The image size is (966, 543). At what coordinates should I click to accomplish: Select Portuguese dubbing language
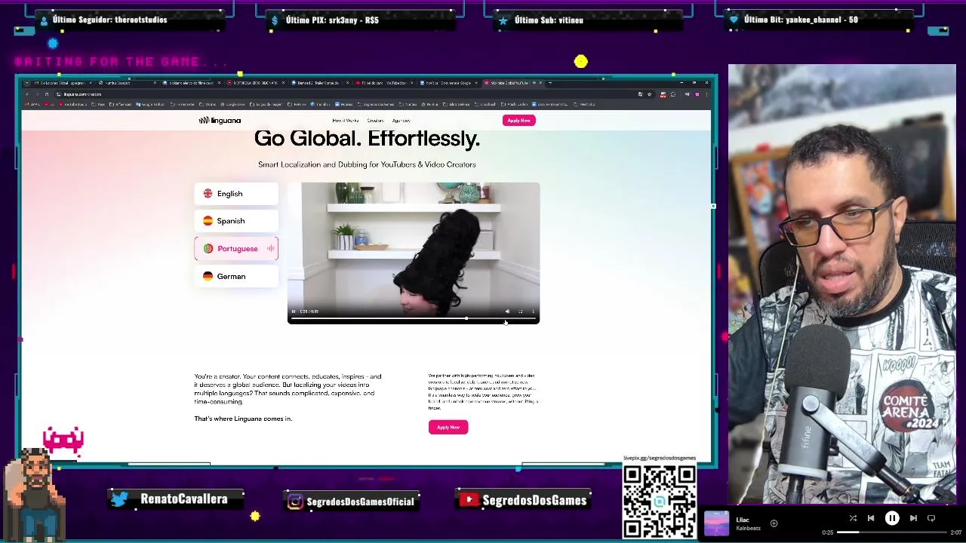tap(236, 249)
